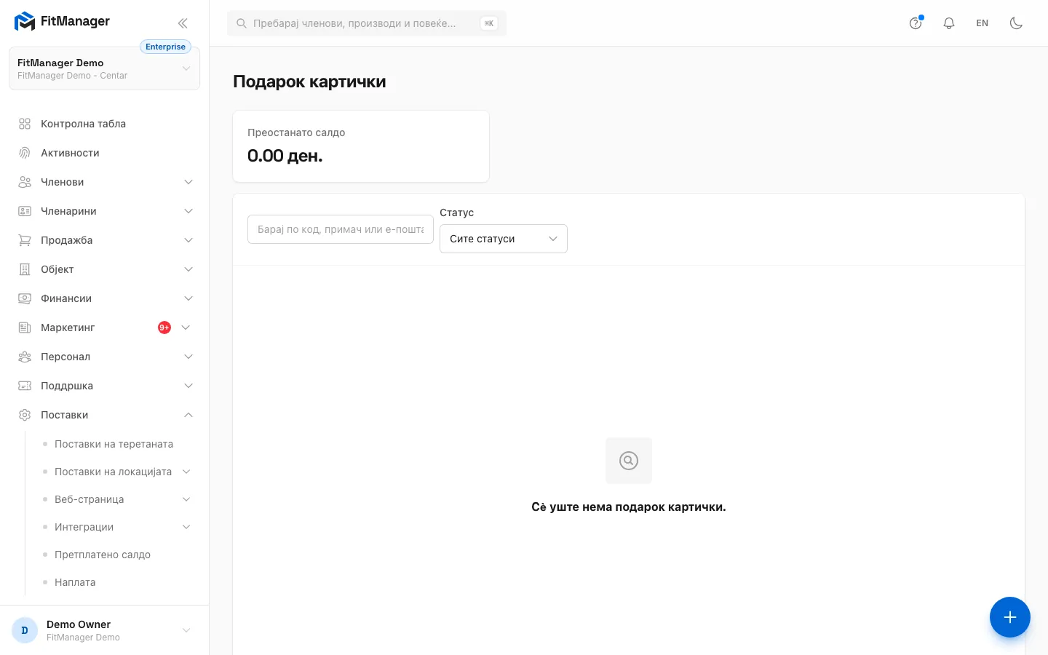Open the Сите статуси status dropdown
Image resolution: width=1048 pixels, height=655 pixels.
click(x=504, y=239)
